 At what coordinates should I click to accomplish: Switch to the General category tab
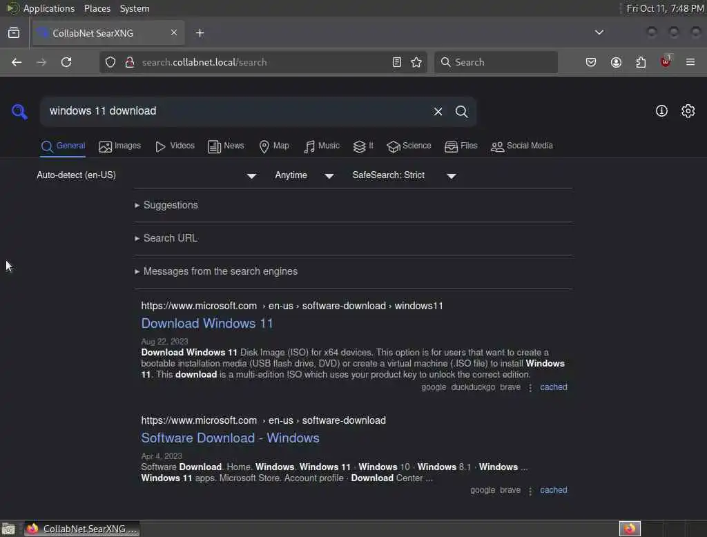pyautogui.click(x=63, y=146)
